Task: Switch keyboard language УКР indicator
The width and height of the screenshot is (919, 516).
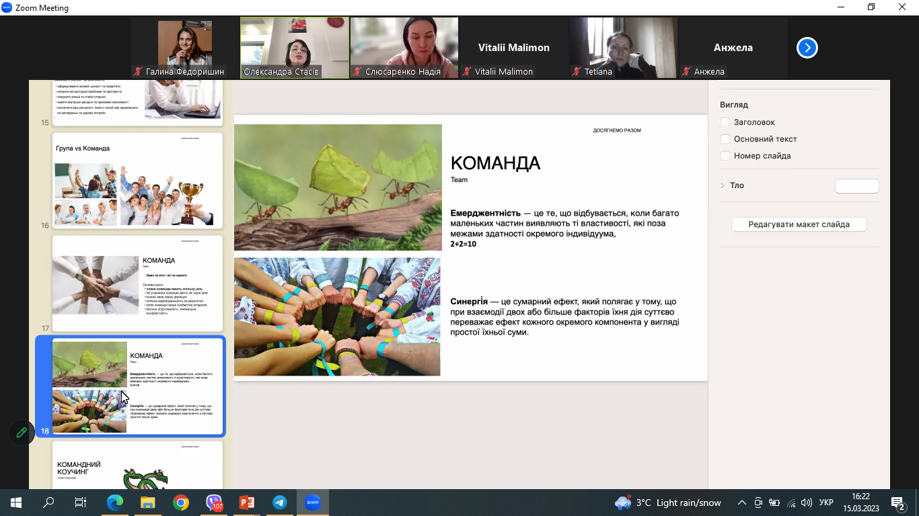Action: [x=826, y=503]
